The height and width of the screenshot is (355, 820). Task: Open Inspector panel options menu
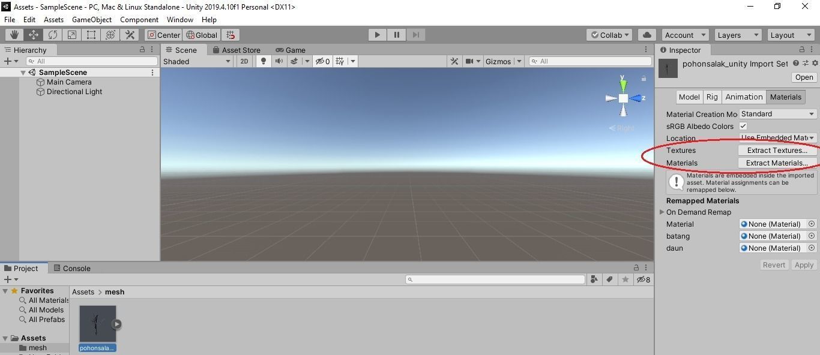[813, 50]
